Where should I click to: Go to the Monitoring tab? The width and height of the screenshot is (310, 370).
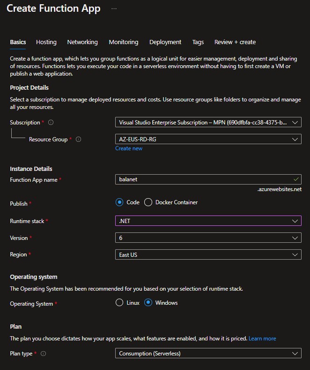[124, 42]
